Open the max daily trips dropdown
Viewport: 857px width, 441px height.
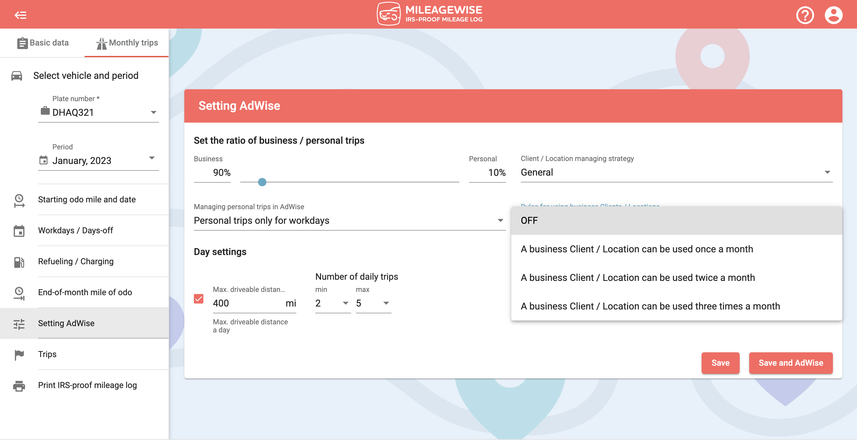click(x=373, y=303)
